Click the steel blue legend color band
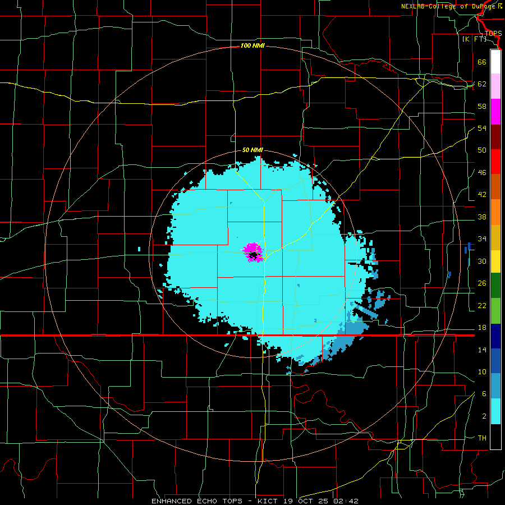The height and width of the screenshot is (505, 505). click(495, 386)
